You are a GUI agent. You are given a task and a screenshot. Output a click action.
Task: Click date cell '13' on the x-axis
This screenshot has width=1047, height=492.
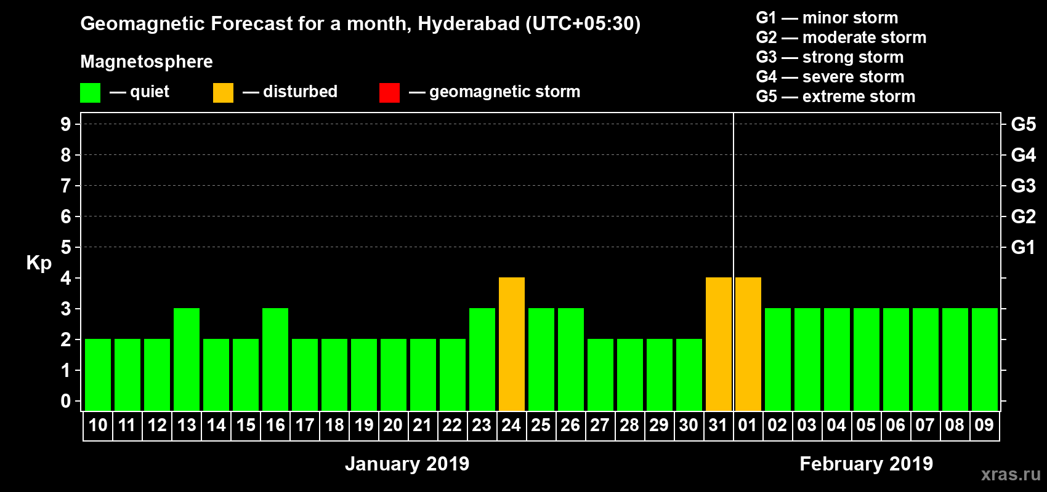tap(187, 426)
